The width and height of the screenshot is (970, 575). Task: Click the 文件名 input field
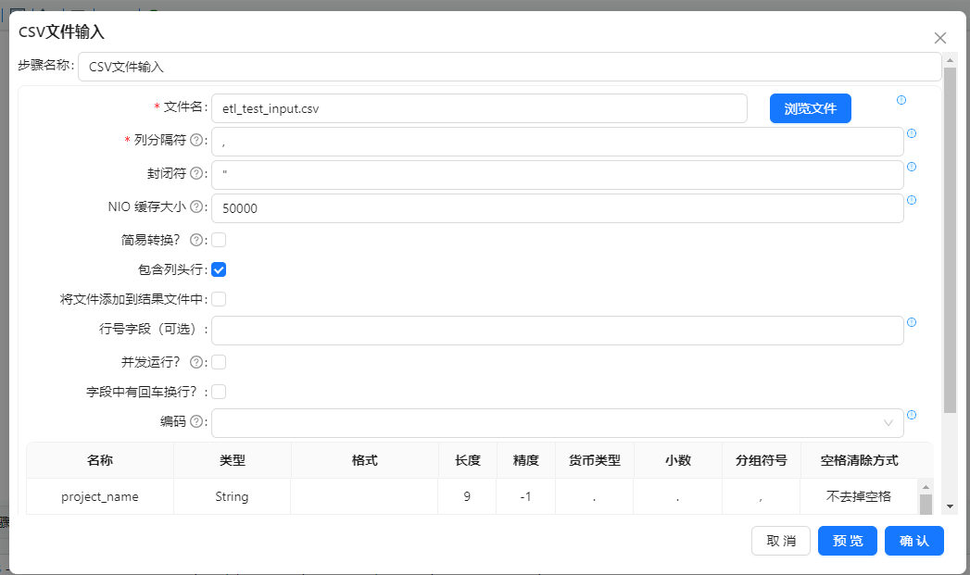pyautogui.click(x=479, y=108)
